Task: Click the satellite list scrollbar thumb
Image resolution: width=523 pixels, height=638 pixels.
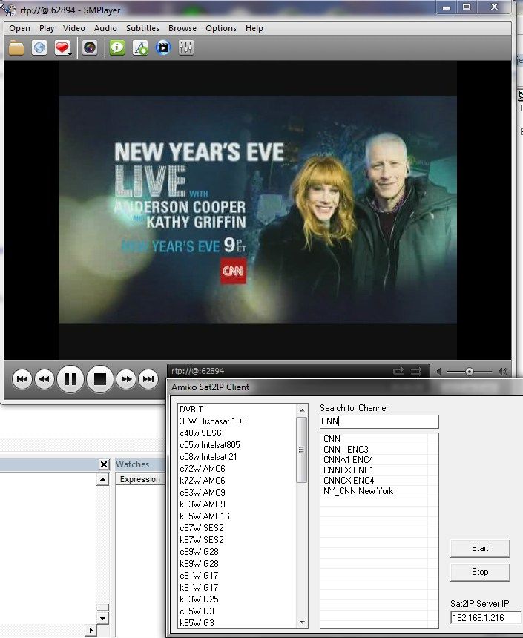Action: pos(302,450)
